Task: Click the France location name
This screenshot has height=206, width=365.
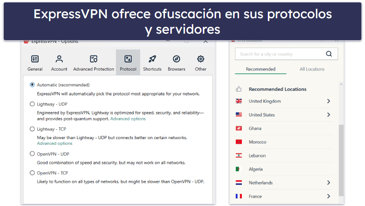Action: click(255, 196)
